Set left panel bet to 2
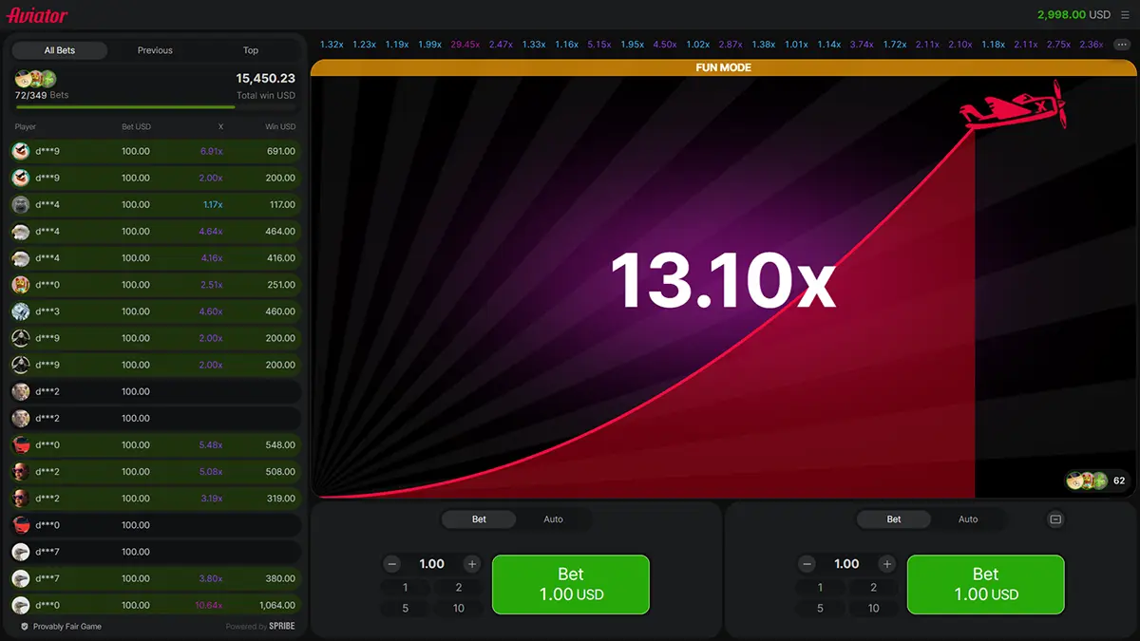This screenshot has height=641, width=1140. [x=459, y=588]
